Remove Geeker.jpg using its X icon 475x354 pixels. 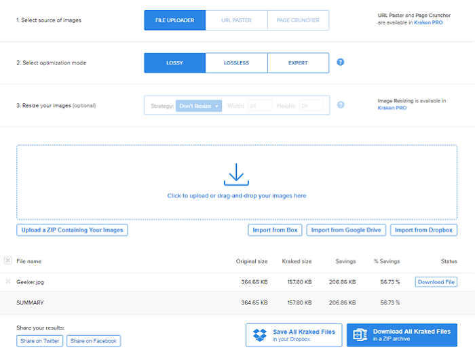pos(8,281)
